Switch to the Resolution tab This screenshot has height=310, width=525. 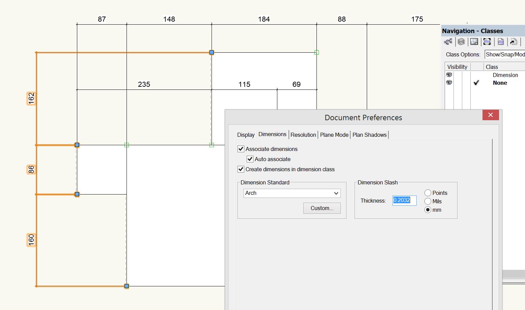303,134
